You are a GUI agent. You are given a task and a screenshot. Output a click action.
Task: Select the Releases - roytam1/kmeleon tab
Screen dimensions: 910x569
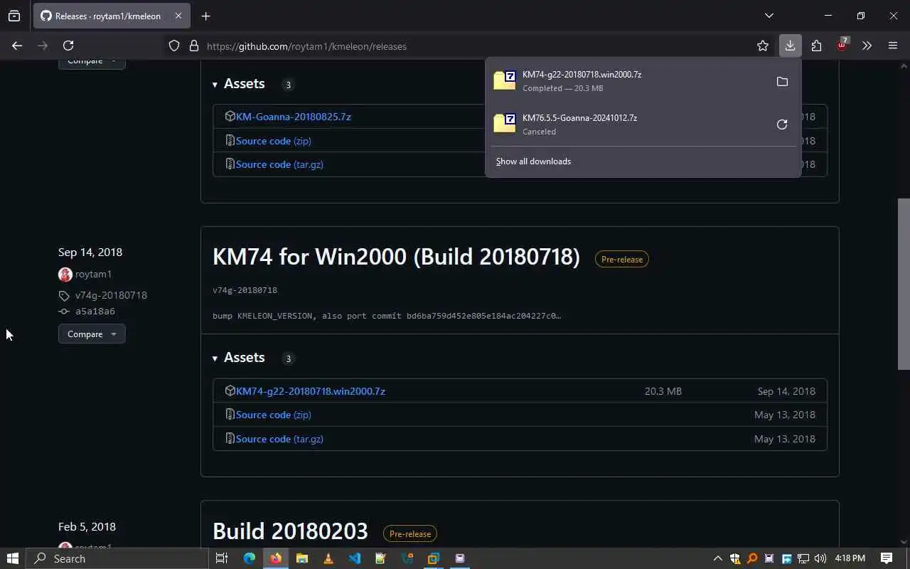click(x=112, y=16)
